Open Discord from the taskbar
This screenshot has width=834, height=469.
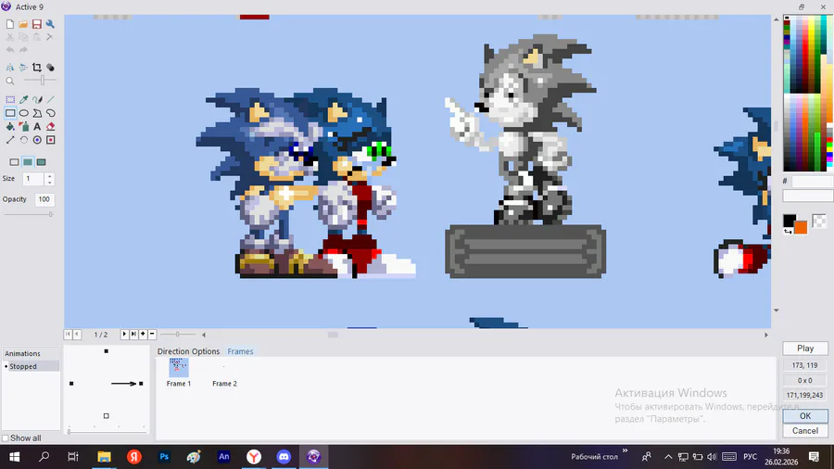tap(284, 457)
